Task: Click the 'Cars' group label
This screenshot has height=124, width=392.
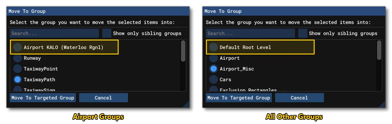Action: click(x=225, y=79)
